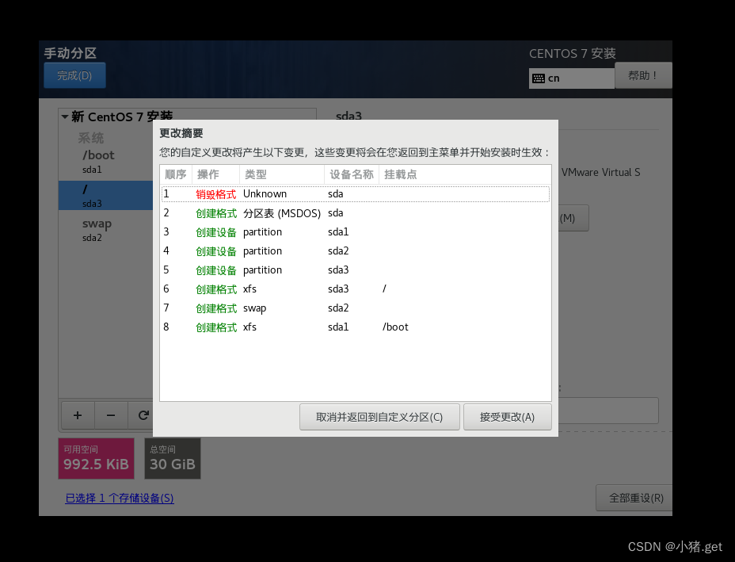This screenshot has width=735, height=562.
Task: Select the /boot sda1 partition entry
Action: click(x=106, y=162)
